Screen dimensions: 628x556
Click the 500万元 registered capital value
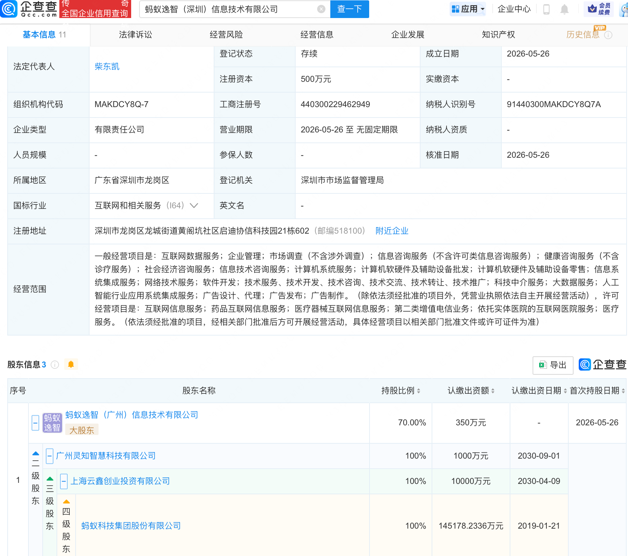[316, 79]
